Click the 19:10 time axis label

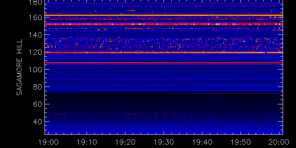pyautogui.click(x=87, y=142)
